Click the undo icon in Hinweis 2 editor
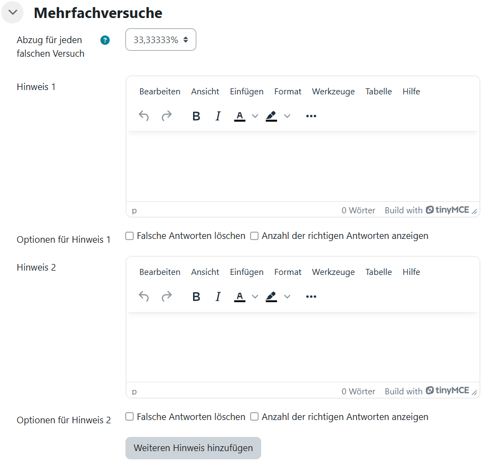The height and width of the screenshot is (462, 481). [144, 296]
